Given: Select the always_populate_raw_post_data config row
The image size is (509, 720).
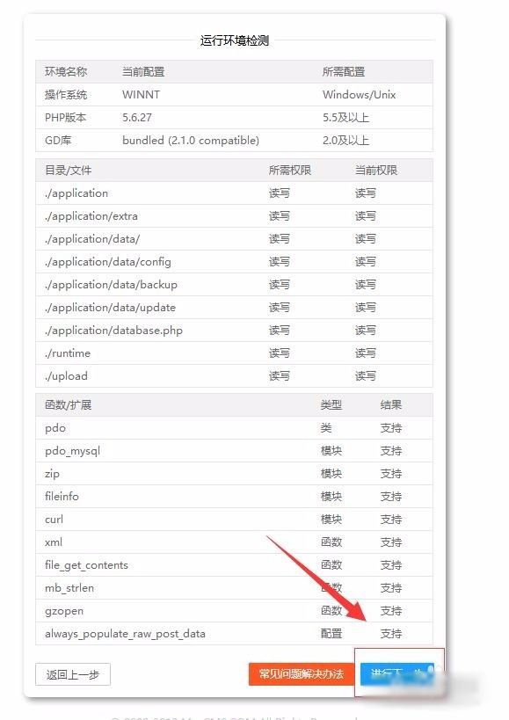Looking at the screenshot, I should (234, 634).
